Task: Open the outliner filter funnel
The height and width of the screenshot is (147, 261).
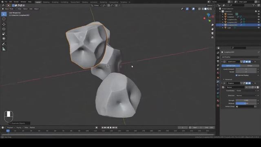Action: 254,5
